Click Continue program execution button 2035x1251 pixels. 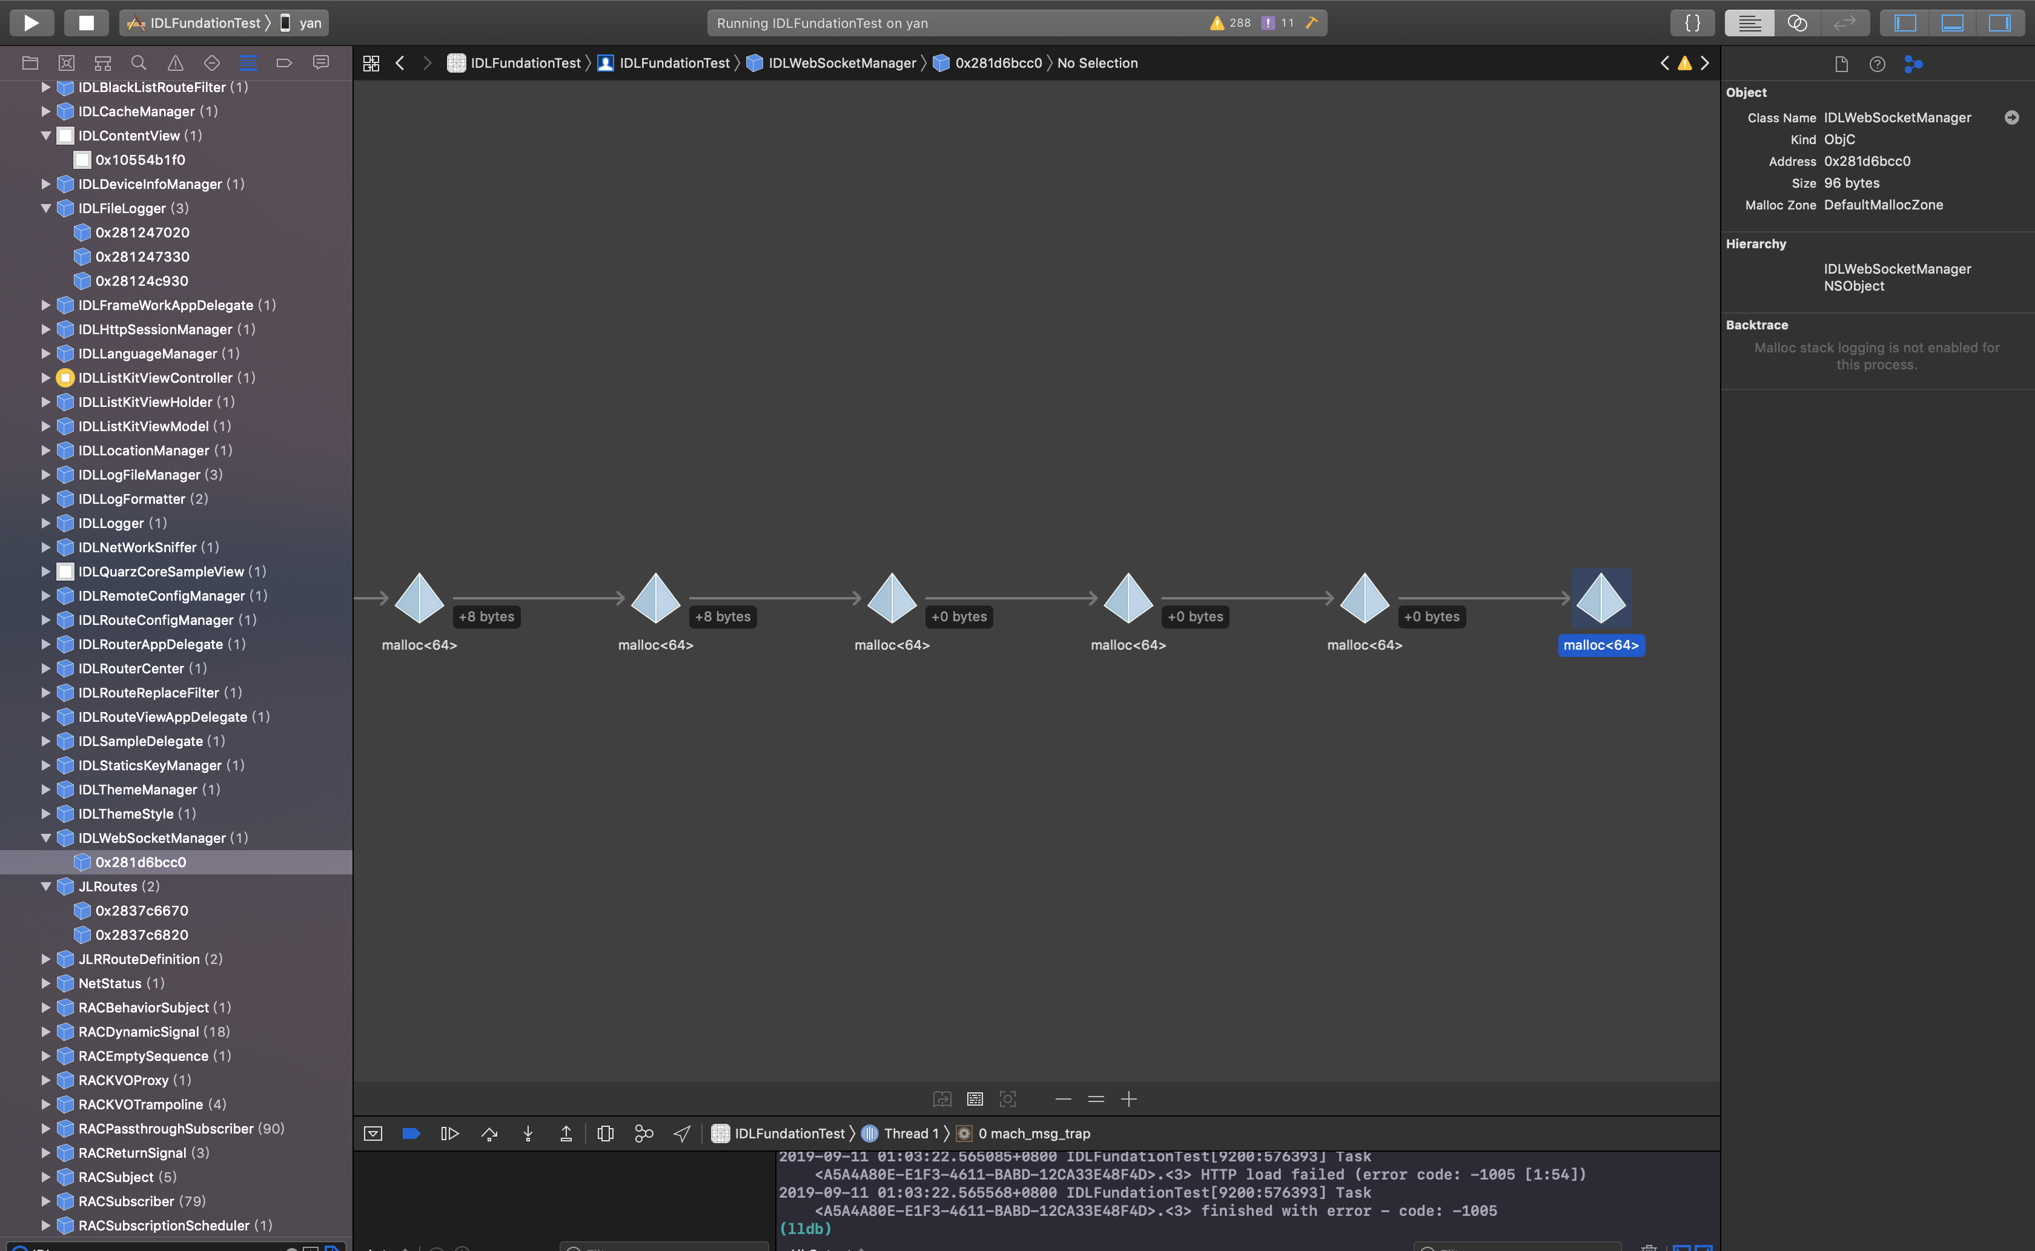(x=449, y=1134)
